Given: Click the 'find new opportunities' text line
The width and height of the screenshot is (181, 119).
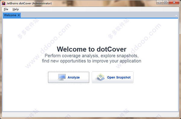Looking at the screenshot, I should [x=91, y=61].
